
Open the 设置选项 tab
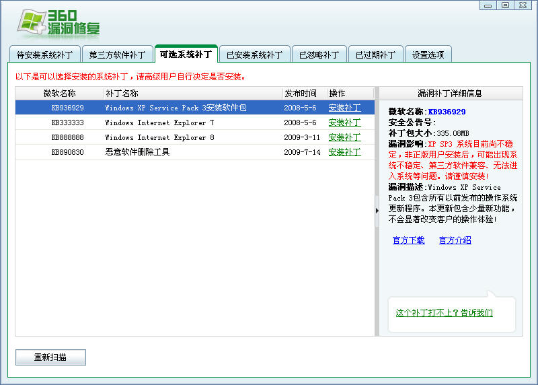coord(428,55)
